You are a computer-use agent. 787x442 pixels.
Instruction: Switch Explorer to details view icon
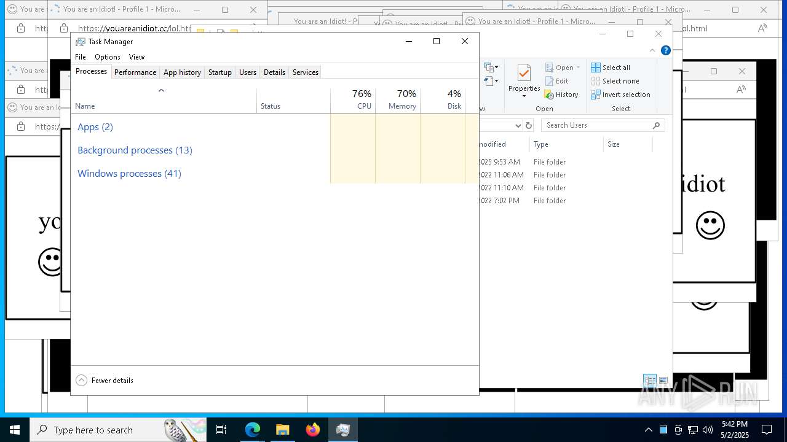[650, 381]
